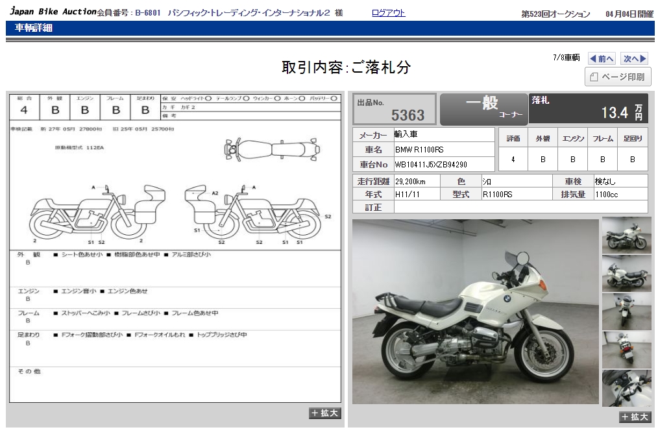The image size is (658, 434).
Task: Open the third thumbnail showing bike front view
Action: point(626,311)
